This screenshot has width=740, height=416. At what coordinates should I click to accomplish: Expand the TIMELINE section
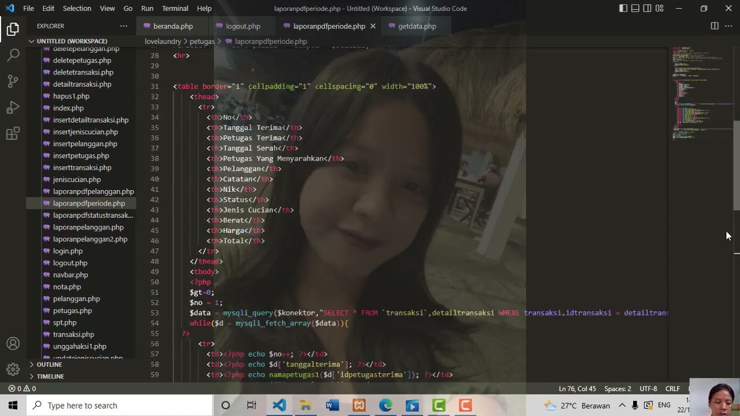[x=50, y=376]
